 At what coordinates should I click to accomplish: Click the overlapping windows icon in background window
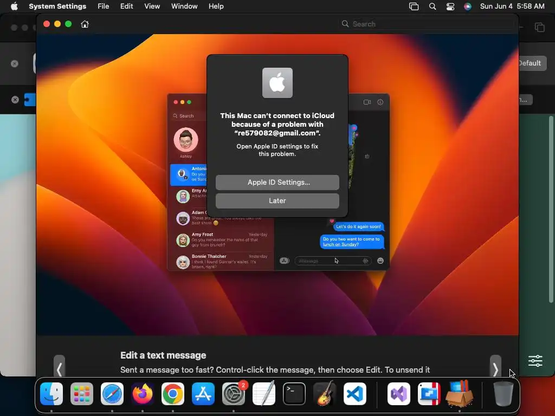click(539, 27)
